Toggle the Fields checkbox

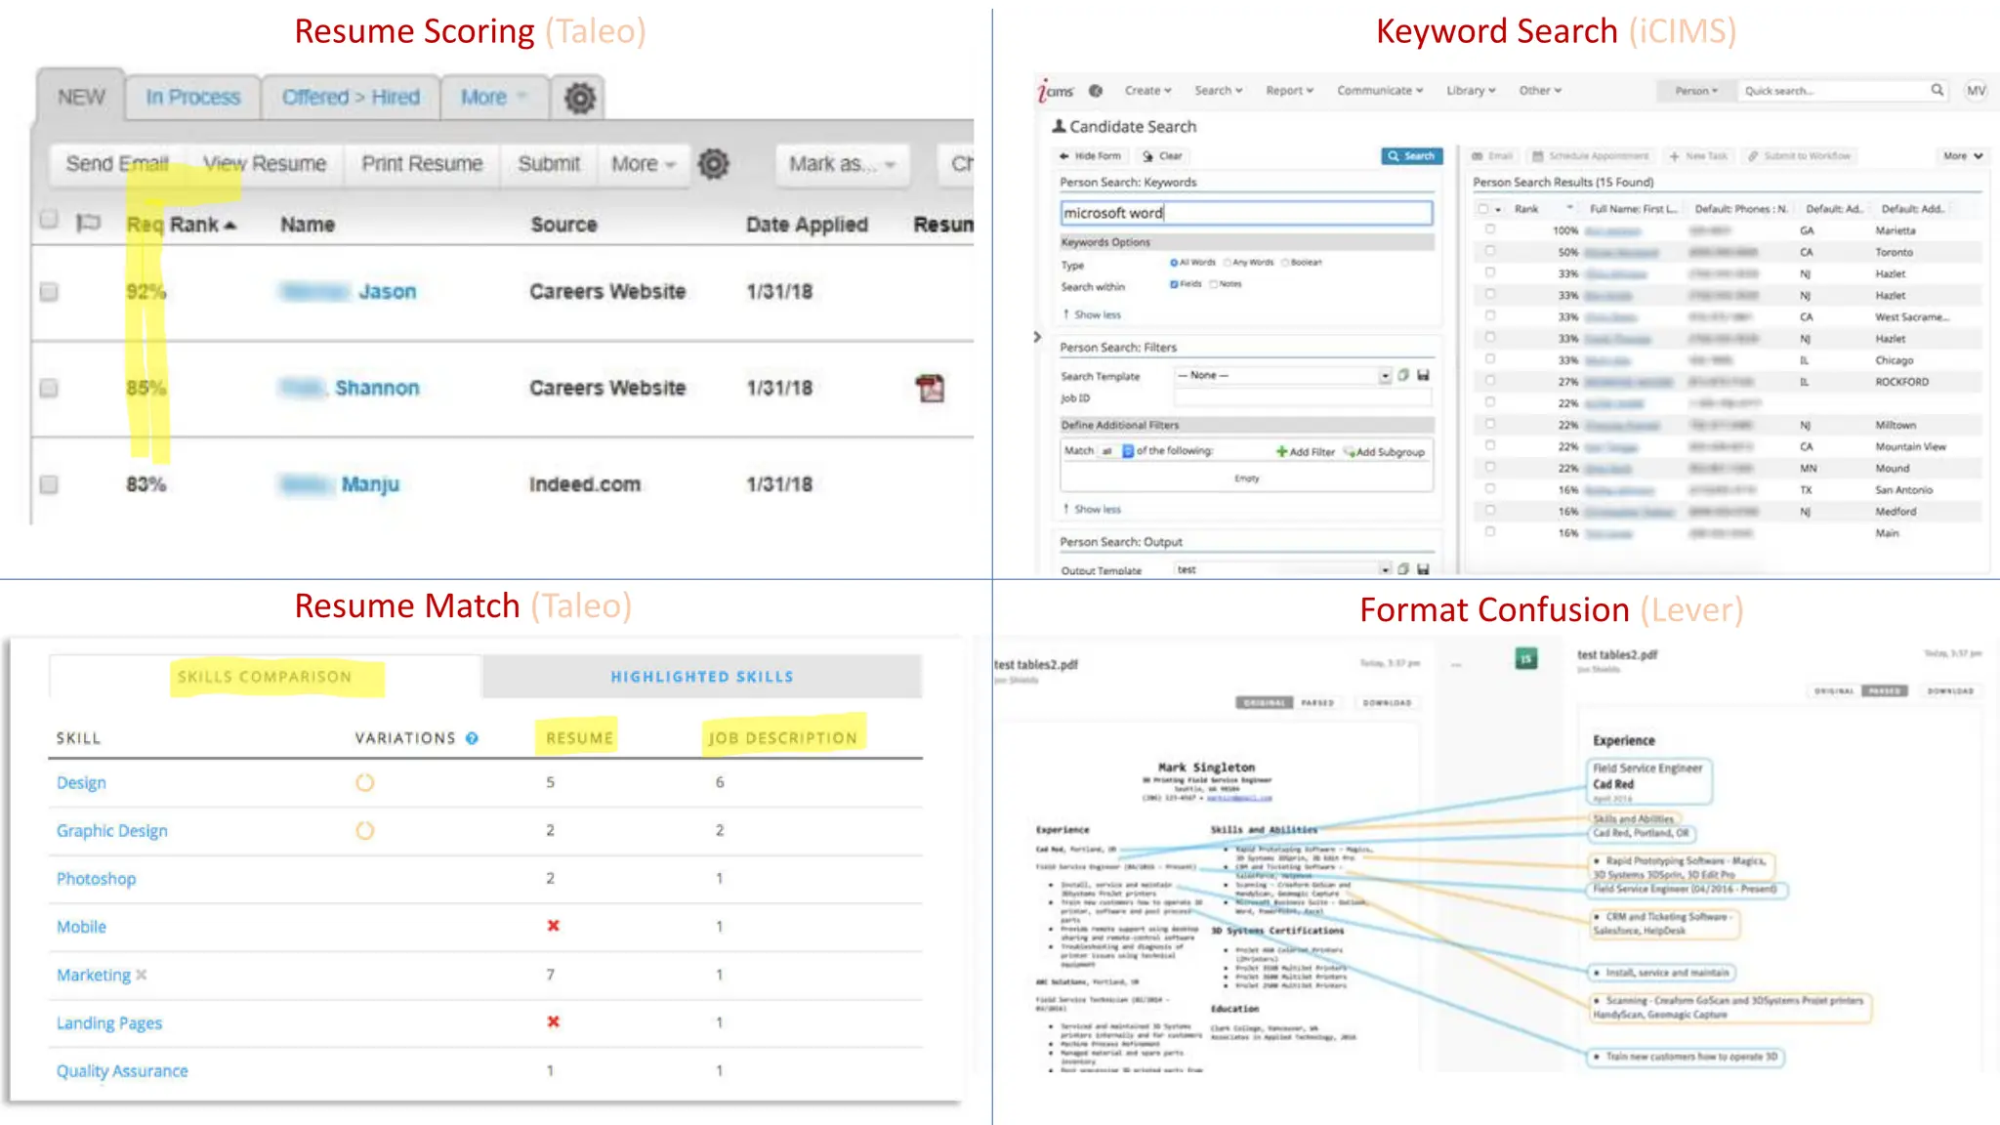1174,284
